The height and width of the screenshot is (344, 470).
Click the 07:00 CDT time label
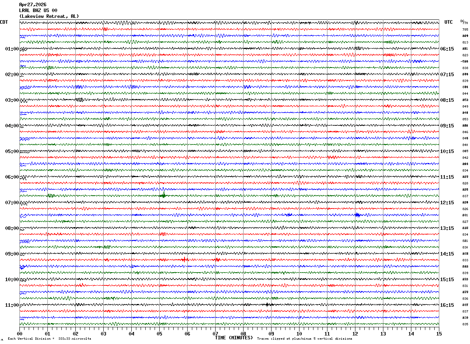point(12,203)
